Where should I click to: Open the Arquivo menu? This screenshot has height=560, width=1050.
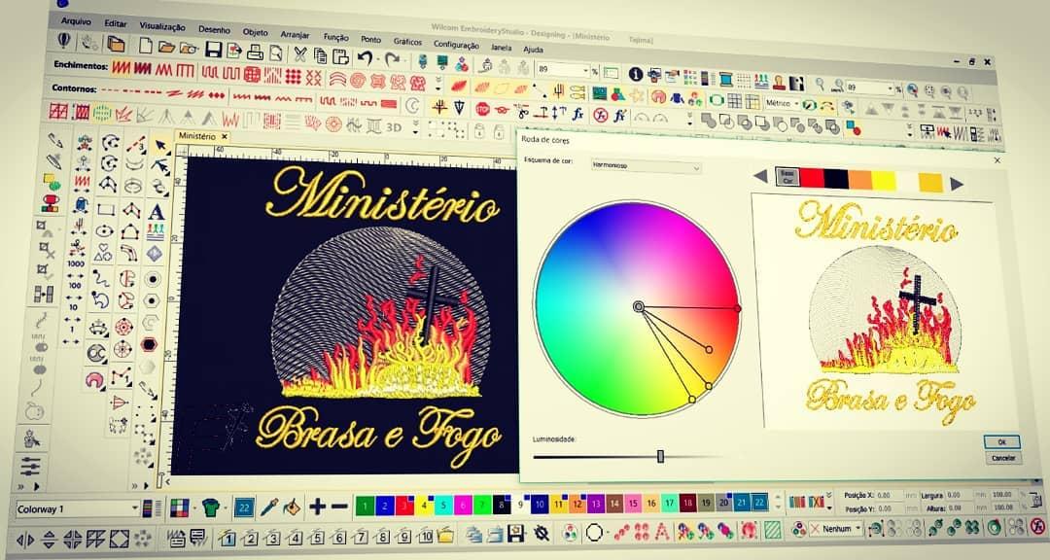pyautogui.click(x=76, y=21)
